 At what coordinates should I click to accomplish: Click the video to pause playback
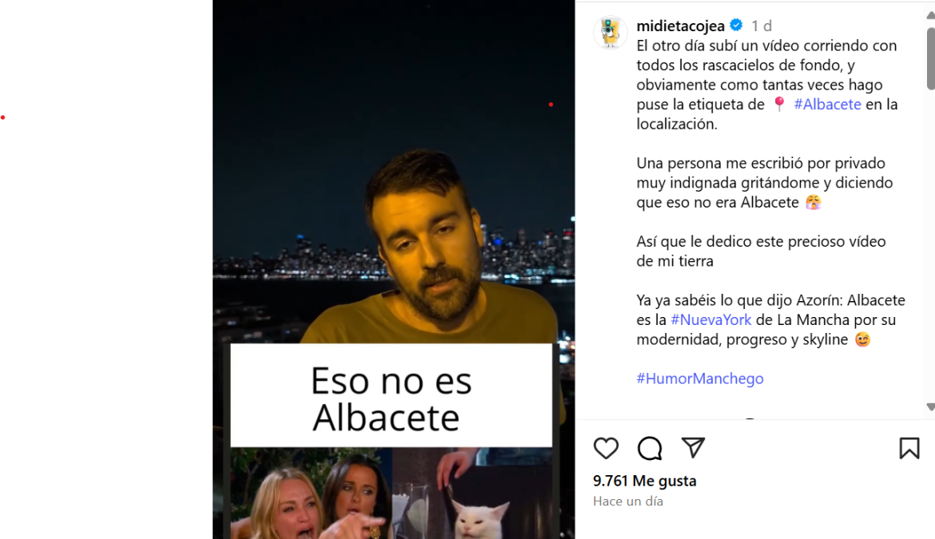[x=393, y=179]
